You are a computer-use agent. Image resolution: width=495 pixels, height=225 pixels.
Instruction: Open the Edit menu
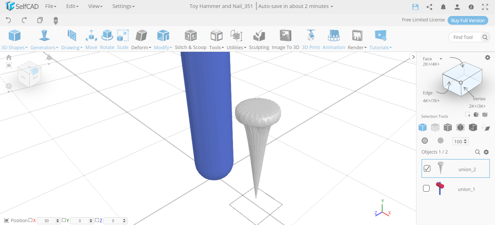pos(72,6)
